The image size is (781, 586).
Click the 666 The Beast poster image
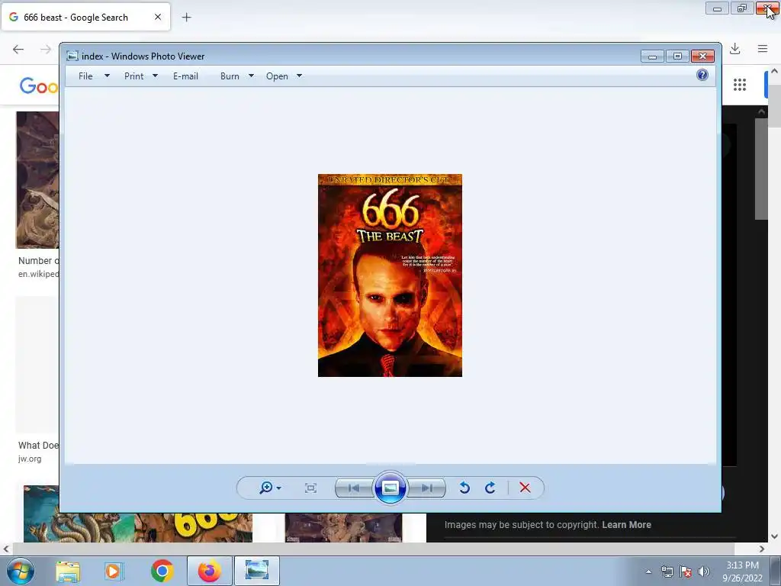(x=390, y=275)
